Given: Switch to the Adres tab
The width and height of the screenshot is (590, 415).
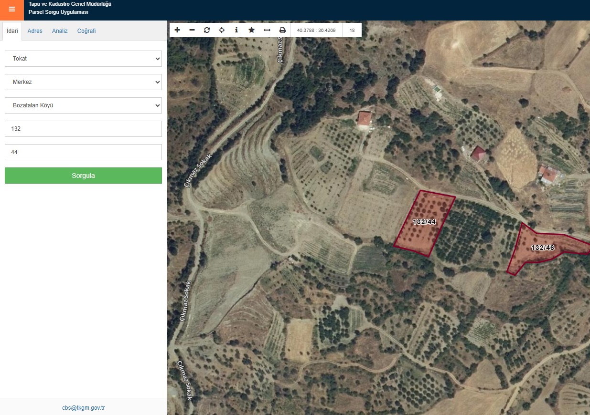Looking at the screenshot, I should (x=35, y=31).
